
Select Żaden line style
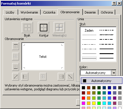pyautogui.click(x=89, y=30)
